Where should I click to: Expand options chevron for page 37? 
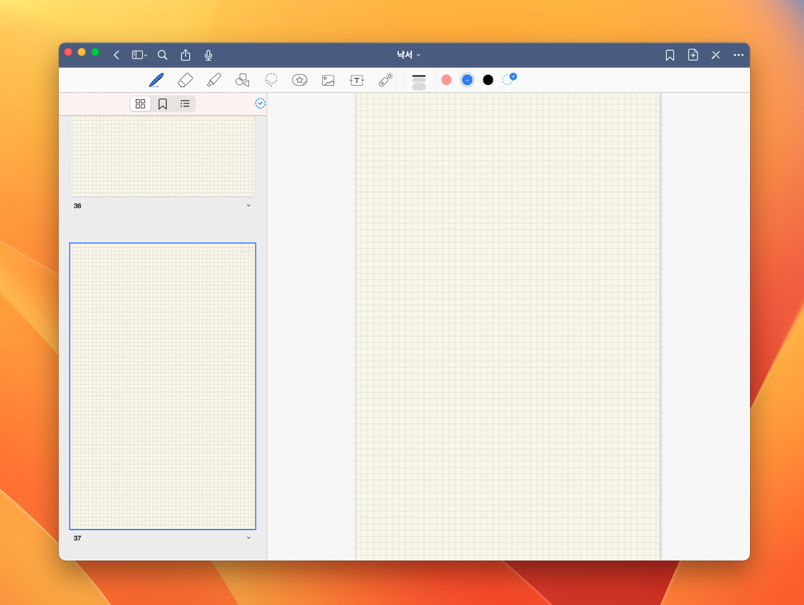coord(248,538)
